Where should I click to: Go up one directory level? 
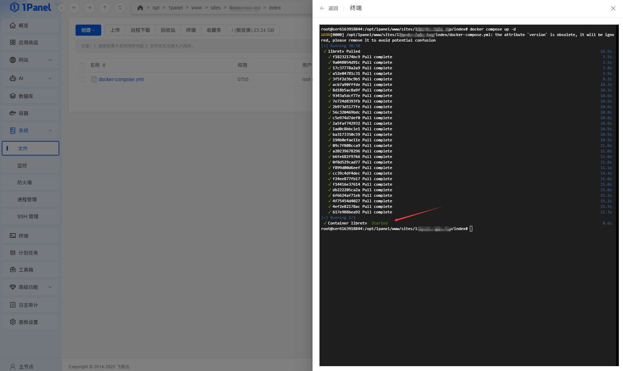[105, 8]
